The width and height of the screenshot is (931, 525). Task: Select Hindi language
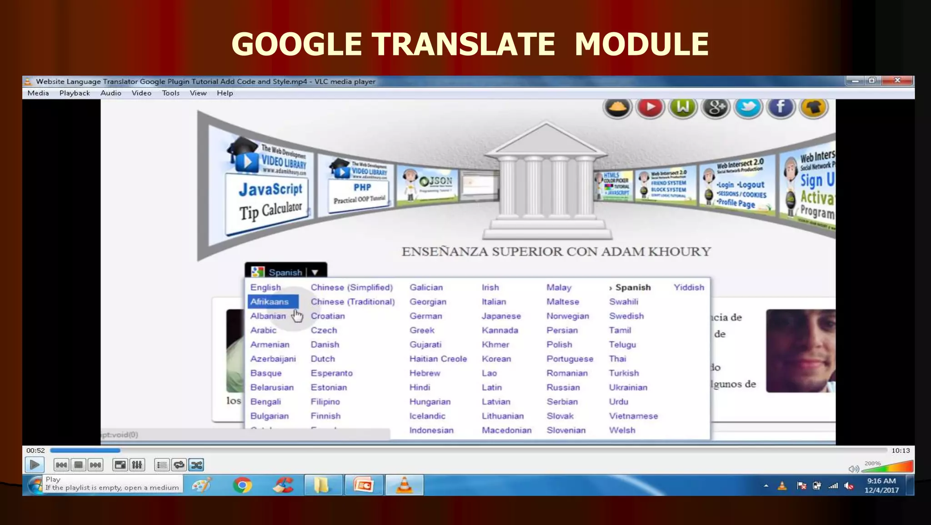pyautogui.click(x=420, y=387)
